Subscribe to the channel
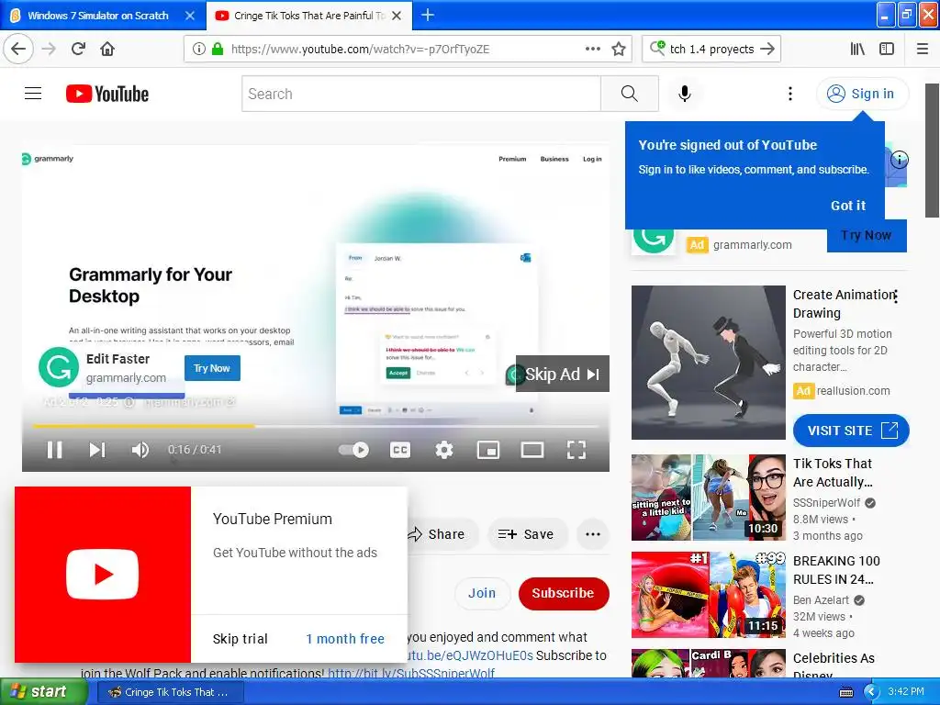 [x=564, y=593]
